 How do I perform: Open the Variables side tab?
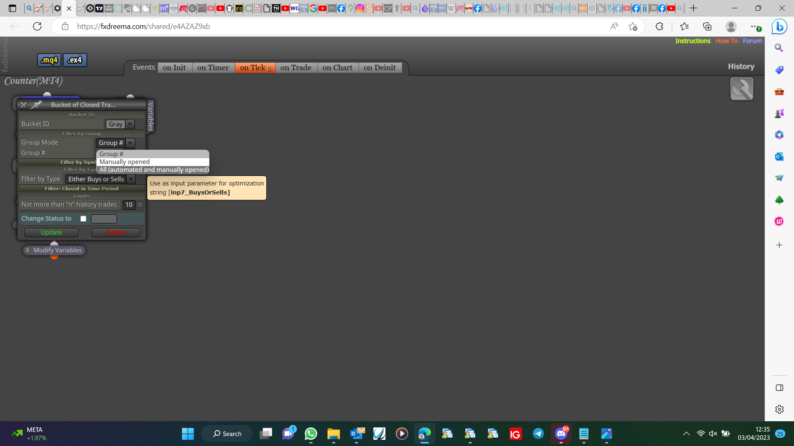[150, 116]
